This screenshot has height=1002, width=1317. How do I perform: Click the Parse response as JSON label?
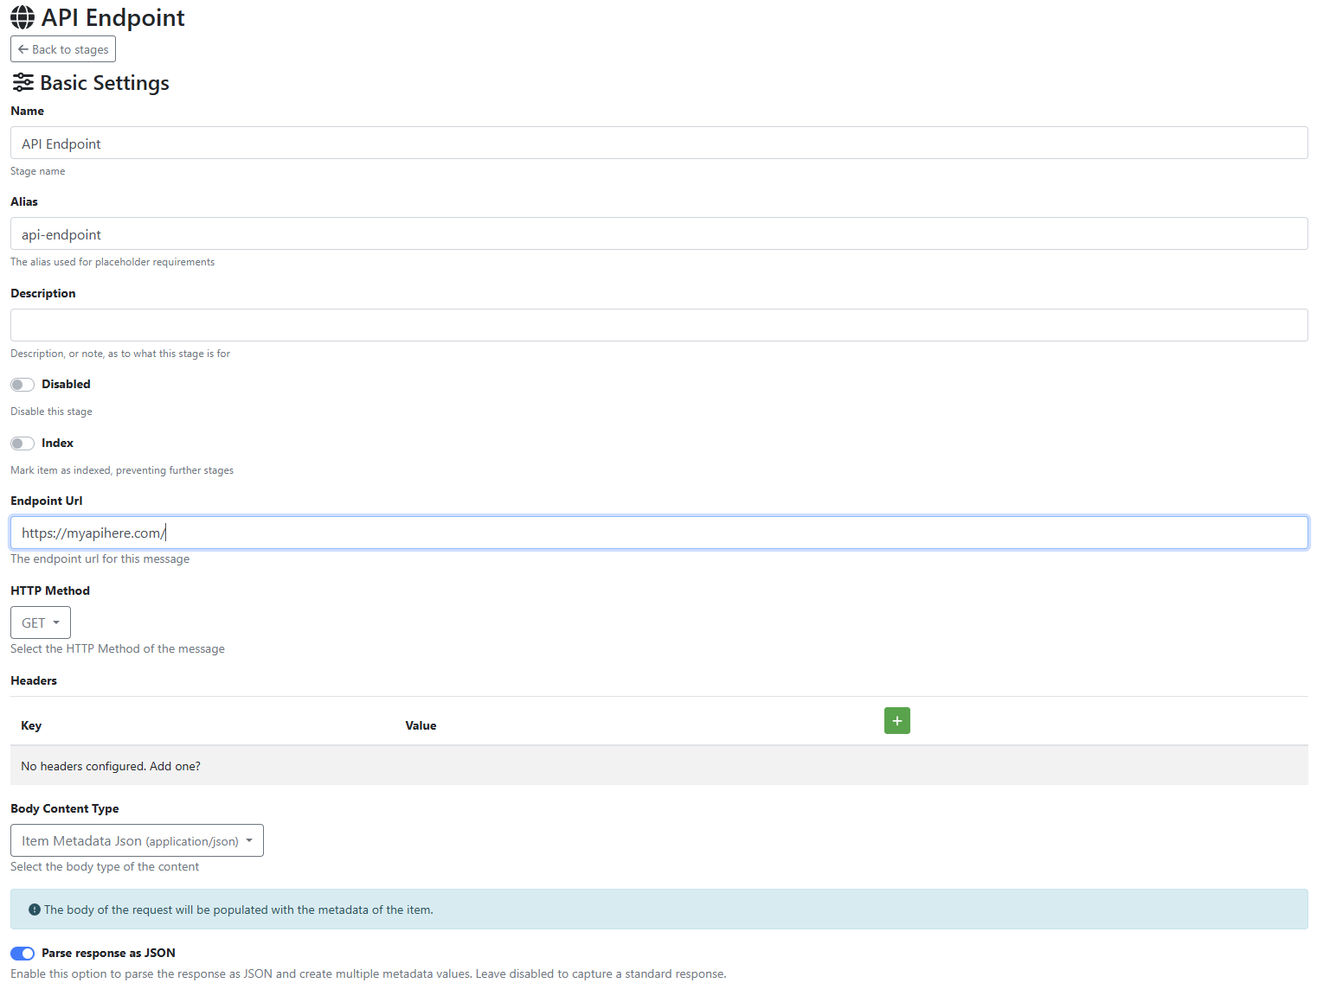[x=108, y=953]
